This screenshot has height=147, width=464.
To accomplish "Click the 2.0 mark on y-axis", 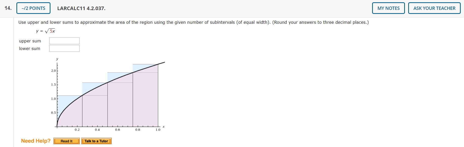I will tap(53, 71).
